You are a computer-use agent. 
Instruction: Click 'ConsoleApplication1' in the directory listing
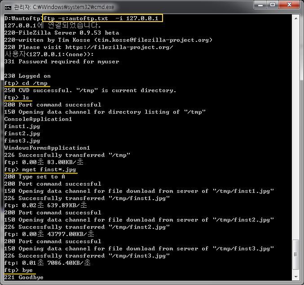click(38, 119)
